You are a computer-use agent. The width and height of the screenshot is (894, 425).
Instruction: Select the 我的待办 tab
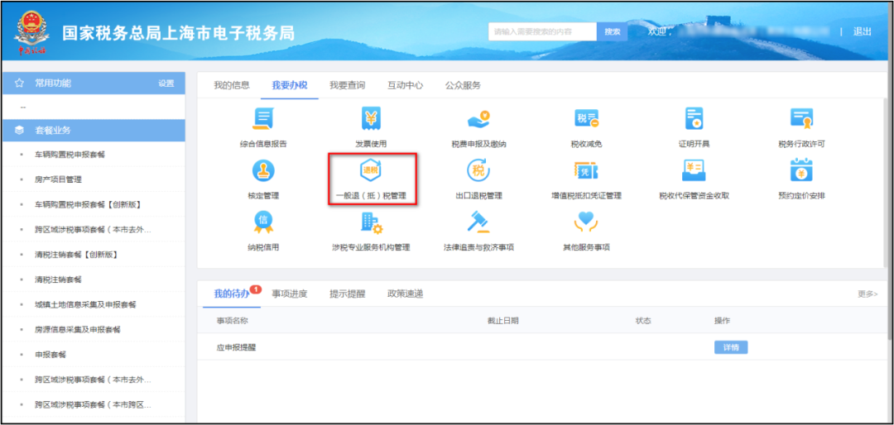[x=232, y=294]
